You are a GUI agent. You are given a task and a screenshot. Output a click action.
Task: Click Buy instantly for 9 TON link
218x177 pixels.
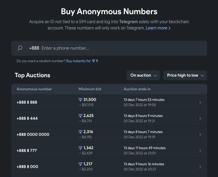(x=82, y=61)
